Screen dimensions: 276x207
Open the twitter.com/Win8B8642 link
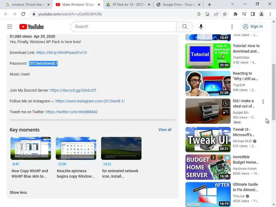tap(72, 112)
